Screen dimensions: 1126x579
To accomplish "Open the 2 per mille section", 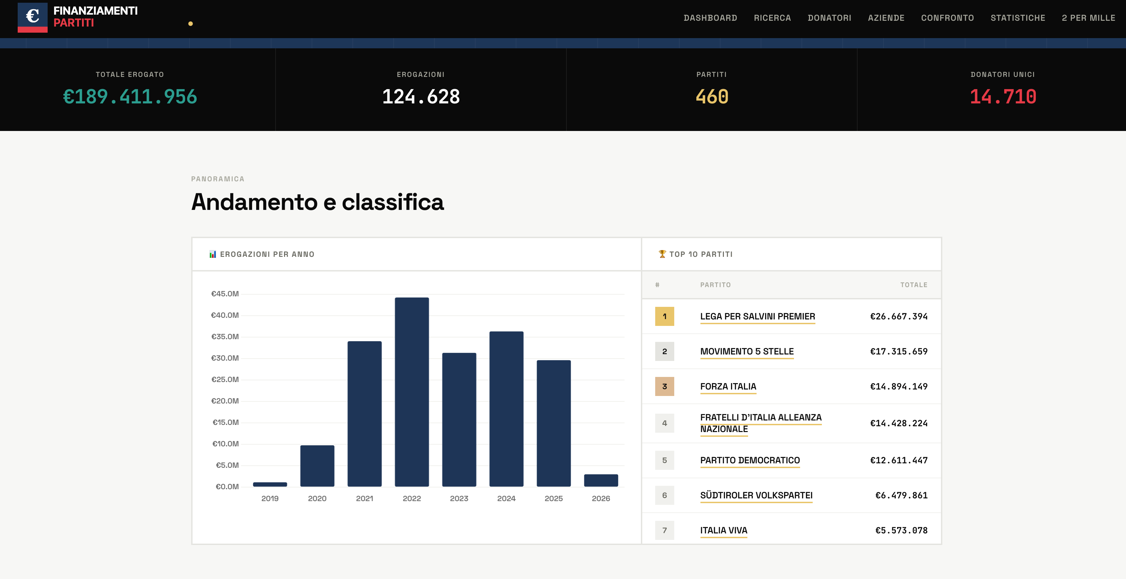I will pyautogui.click(x=1088, y=18).
